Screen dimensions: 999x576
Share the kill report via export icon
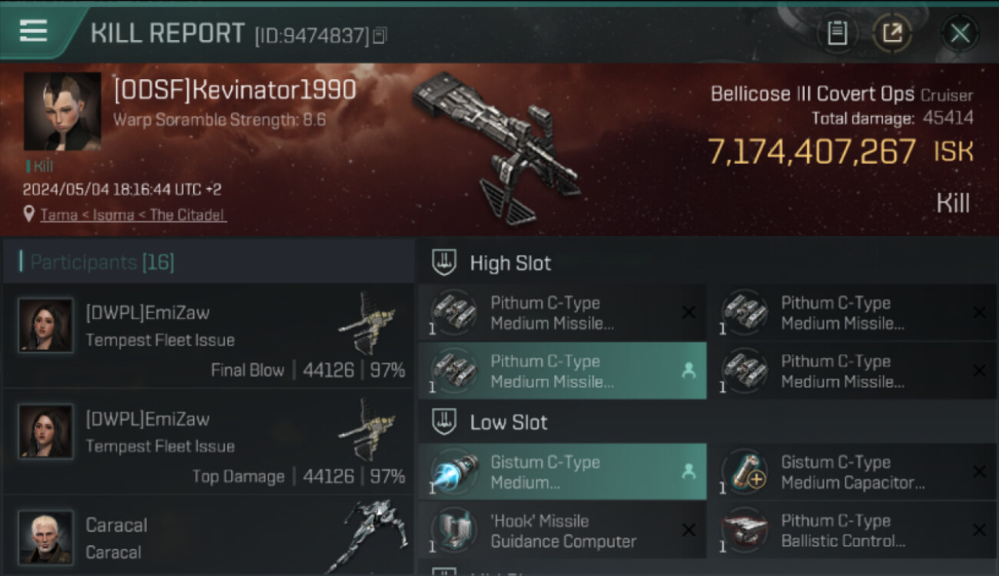(893, 33)
